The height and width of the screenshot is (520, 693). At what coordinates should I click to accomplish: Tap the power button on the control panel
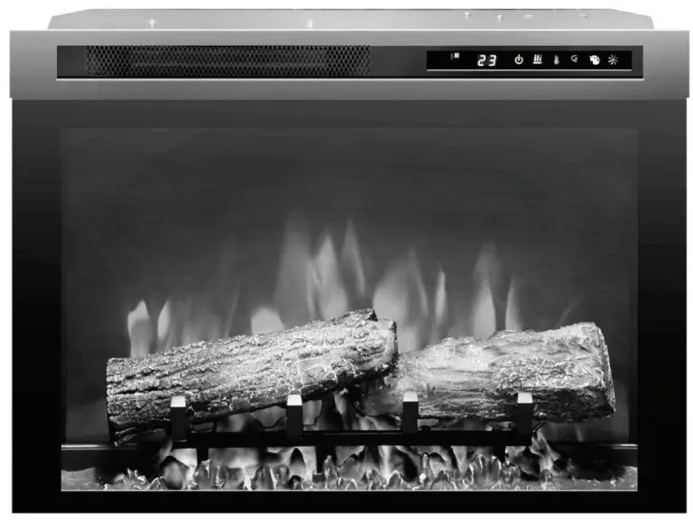click(519, 59)
